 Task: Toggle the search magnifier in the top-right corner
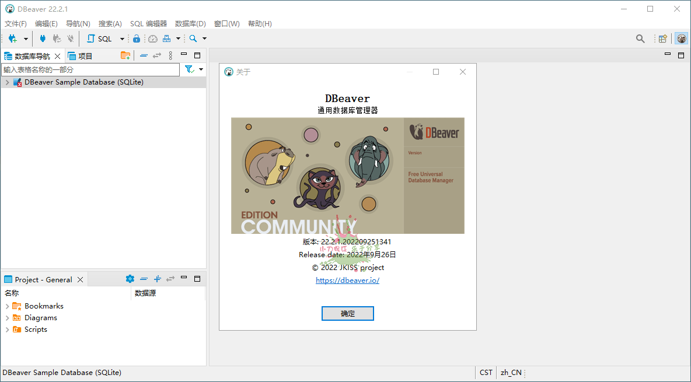pos(640,38)
